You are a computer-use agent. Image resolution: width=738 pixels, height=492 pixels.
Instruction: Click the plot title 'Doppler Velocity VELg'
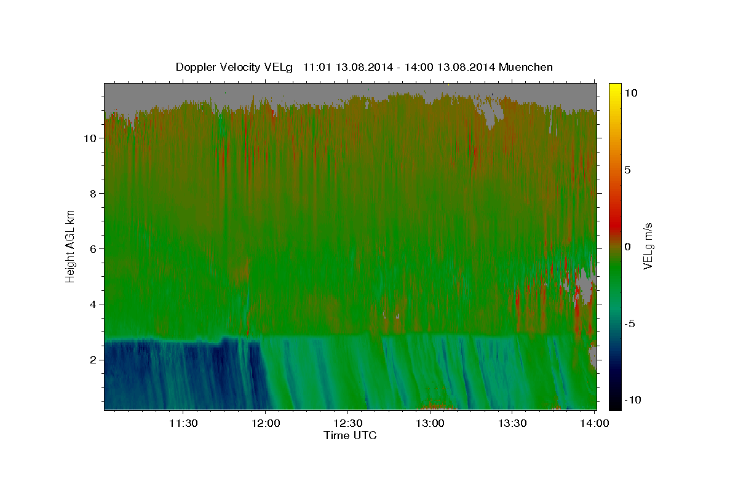coord(235,67)
